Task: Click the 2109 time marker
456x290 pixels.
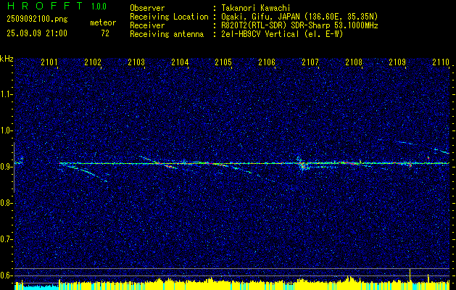Action: point(397,62)
